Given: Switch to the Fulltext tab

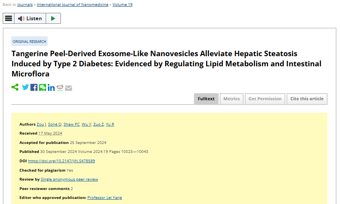Looking at the screenshot, I should pyautogui.click(x=206, y=99).
